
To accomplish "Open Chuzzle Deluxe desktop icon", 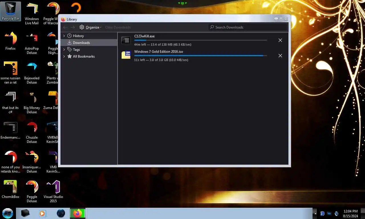I will tap(32, 132).
